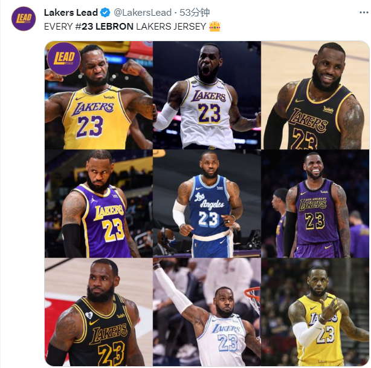Open the Lakers Lead account name
The height and width of the screenshot is (368, 371).
70,13
